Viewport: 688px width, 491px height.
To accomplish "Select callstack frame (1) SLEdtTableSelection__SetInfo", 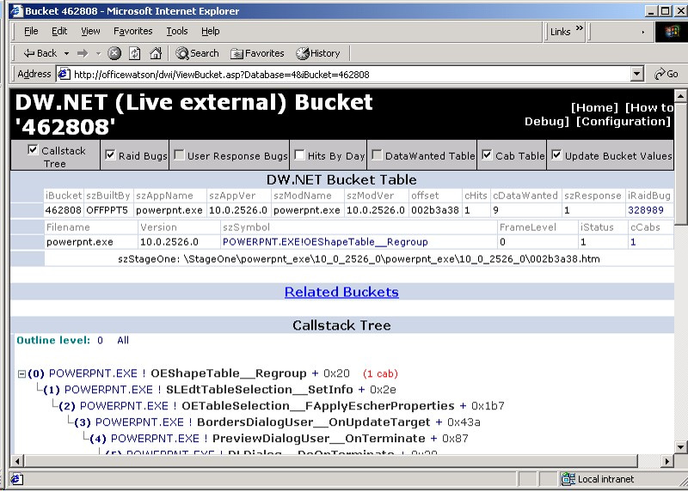I will click(260, 390).
